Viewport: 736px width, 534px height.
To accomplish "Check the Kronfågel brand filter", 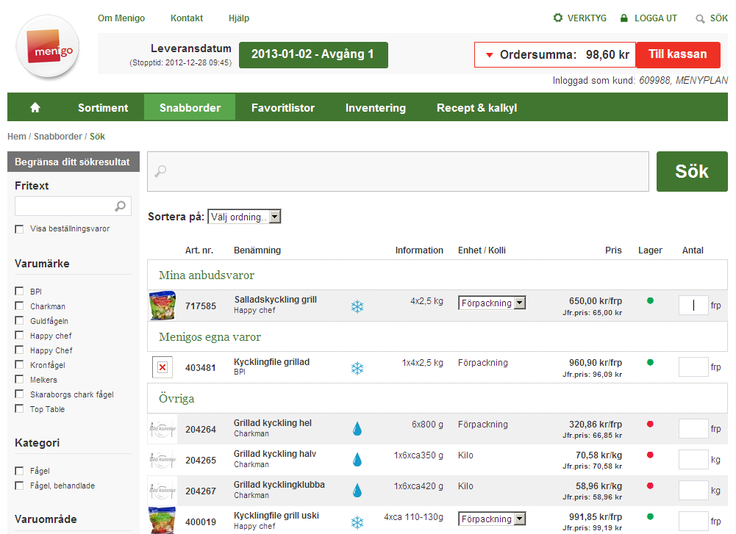I will tap(19, 364).
